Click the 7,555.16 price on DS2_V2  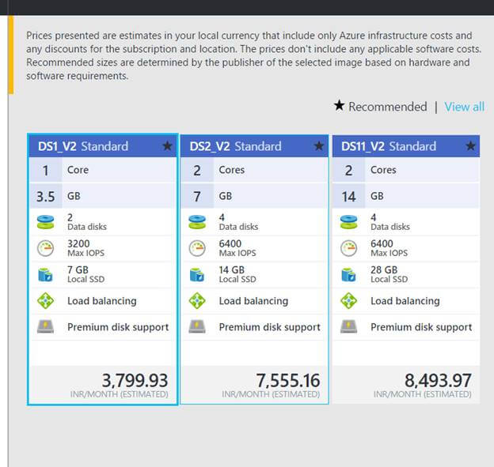(288, 381)
